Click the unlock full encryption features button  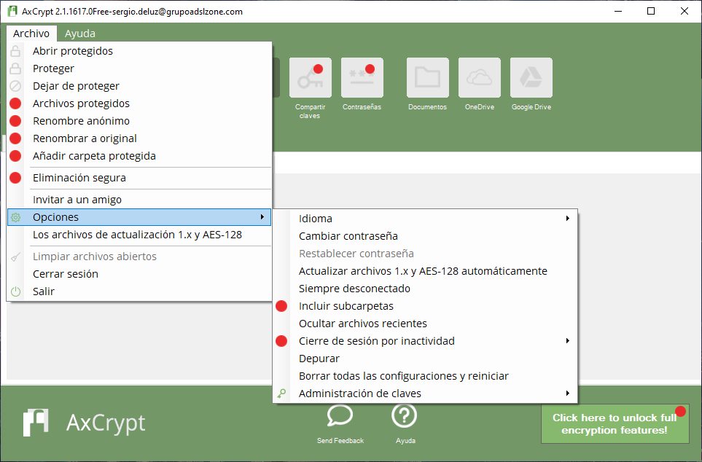coord(615,424)
